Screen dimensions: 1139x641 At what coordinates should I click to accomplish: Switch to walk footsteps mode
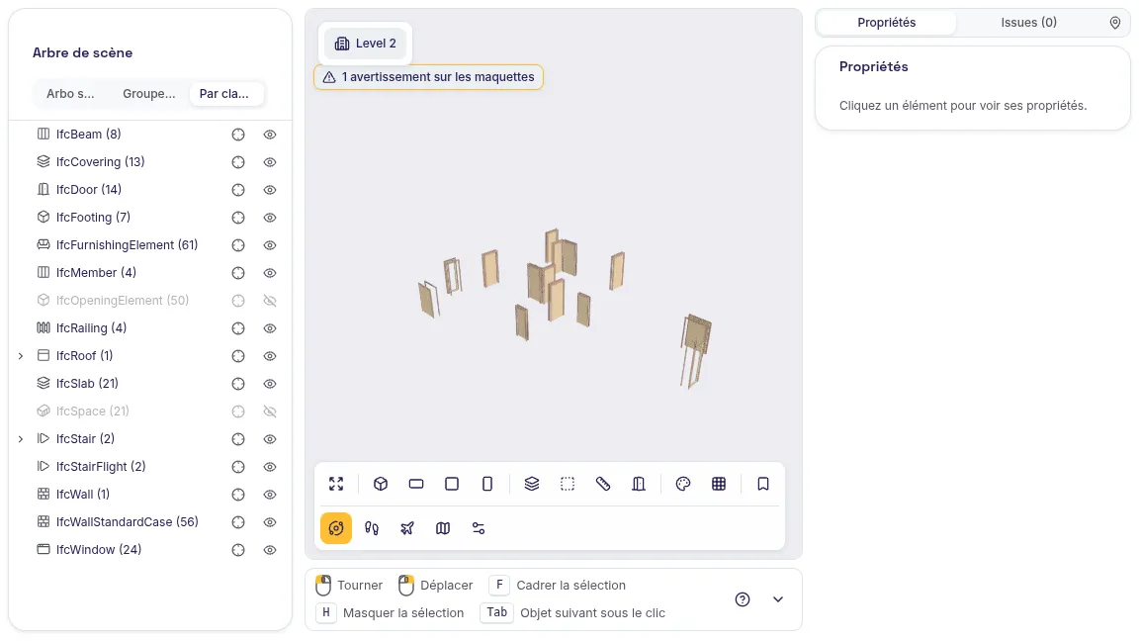(x=372, y=528)
